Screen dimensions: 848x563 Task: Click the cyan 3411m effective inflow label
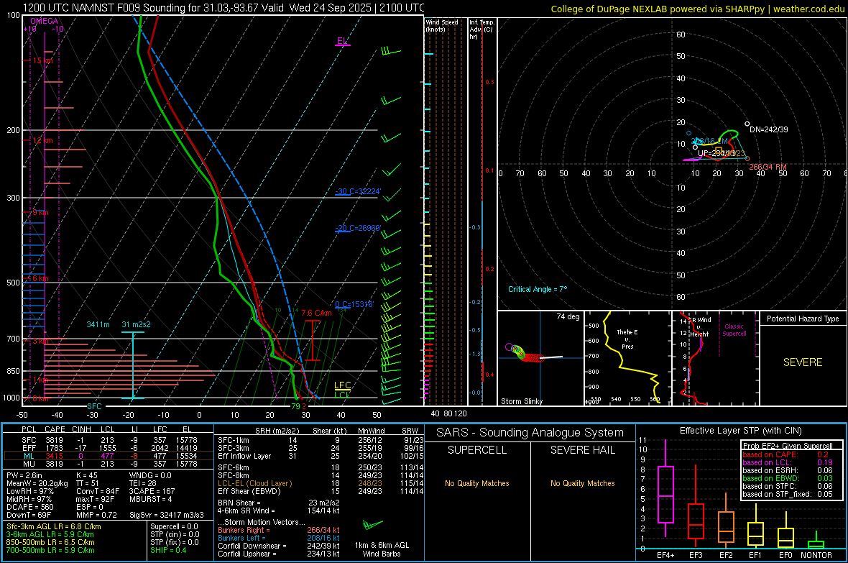point(98,324)
